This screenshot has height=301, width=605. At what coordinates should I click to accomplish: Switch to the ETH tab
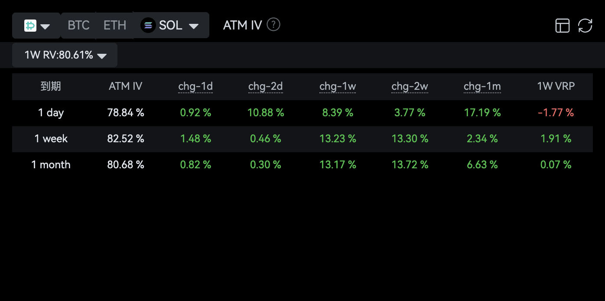(x=115, y=25)
